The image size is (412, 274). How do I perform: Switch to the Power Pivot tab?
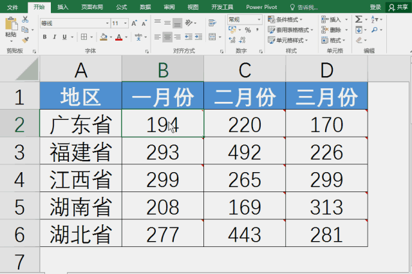click(261, 7)
